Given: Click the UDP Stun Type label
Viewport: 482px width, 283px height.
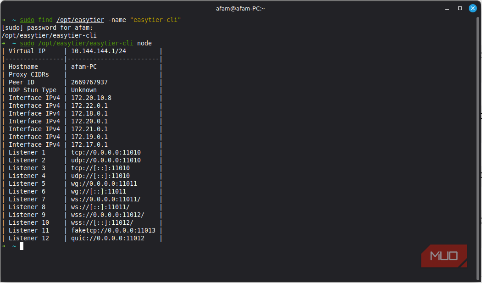Looking at the screenshot, I should (33, 90).
